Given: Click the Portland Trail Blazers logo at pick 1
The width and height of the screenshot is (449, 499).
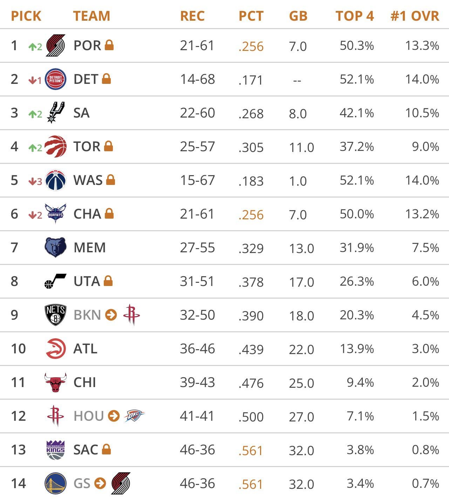Looking at the screenshot, I should (x=55, y=45).
